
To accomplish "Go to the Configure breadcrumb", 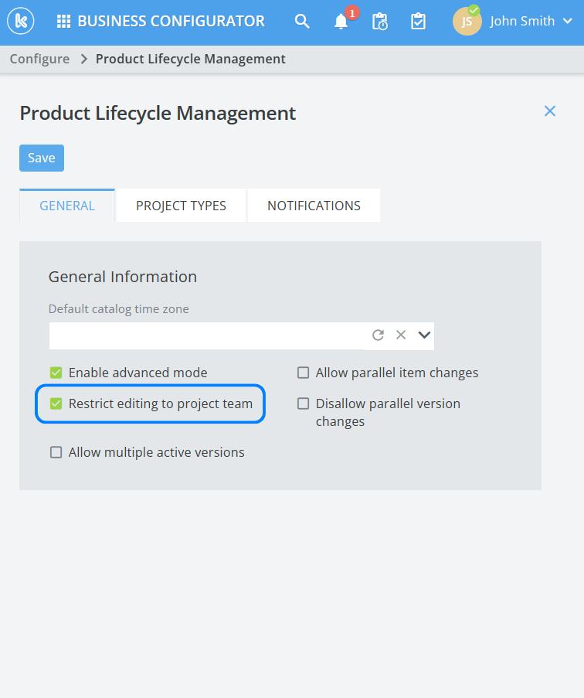I will point(39,59).
